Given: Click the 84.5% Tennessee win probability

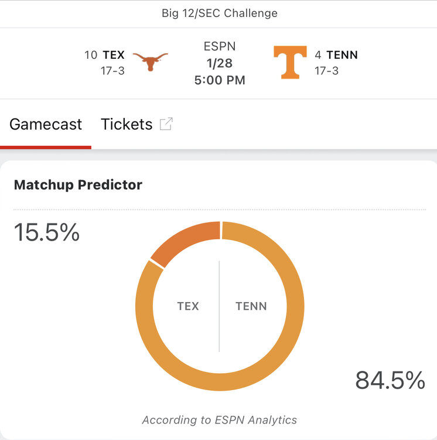Looking at the screenshot, I should (x=390, y=380).
